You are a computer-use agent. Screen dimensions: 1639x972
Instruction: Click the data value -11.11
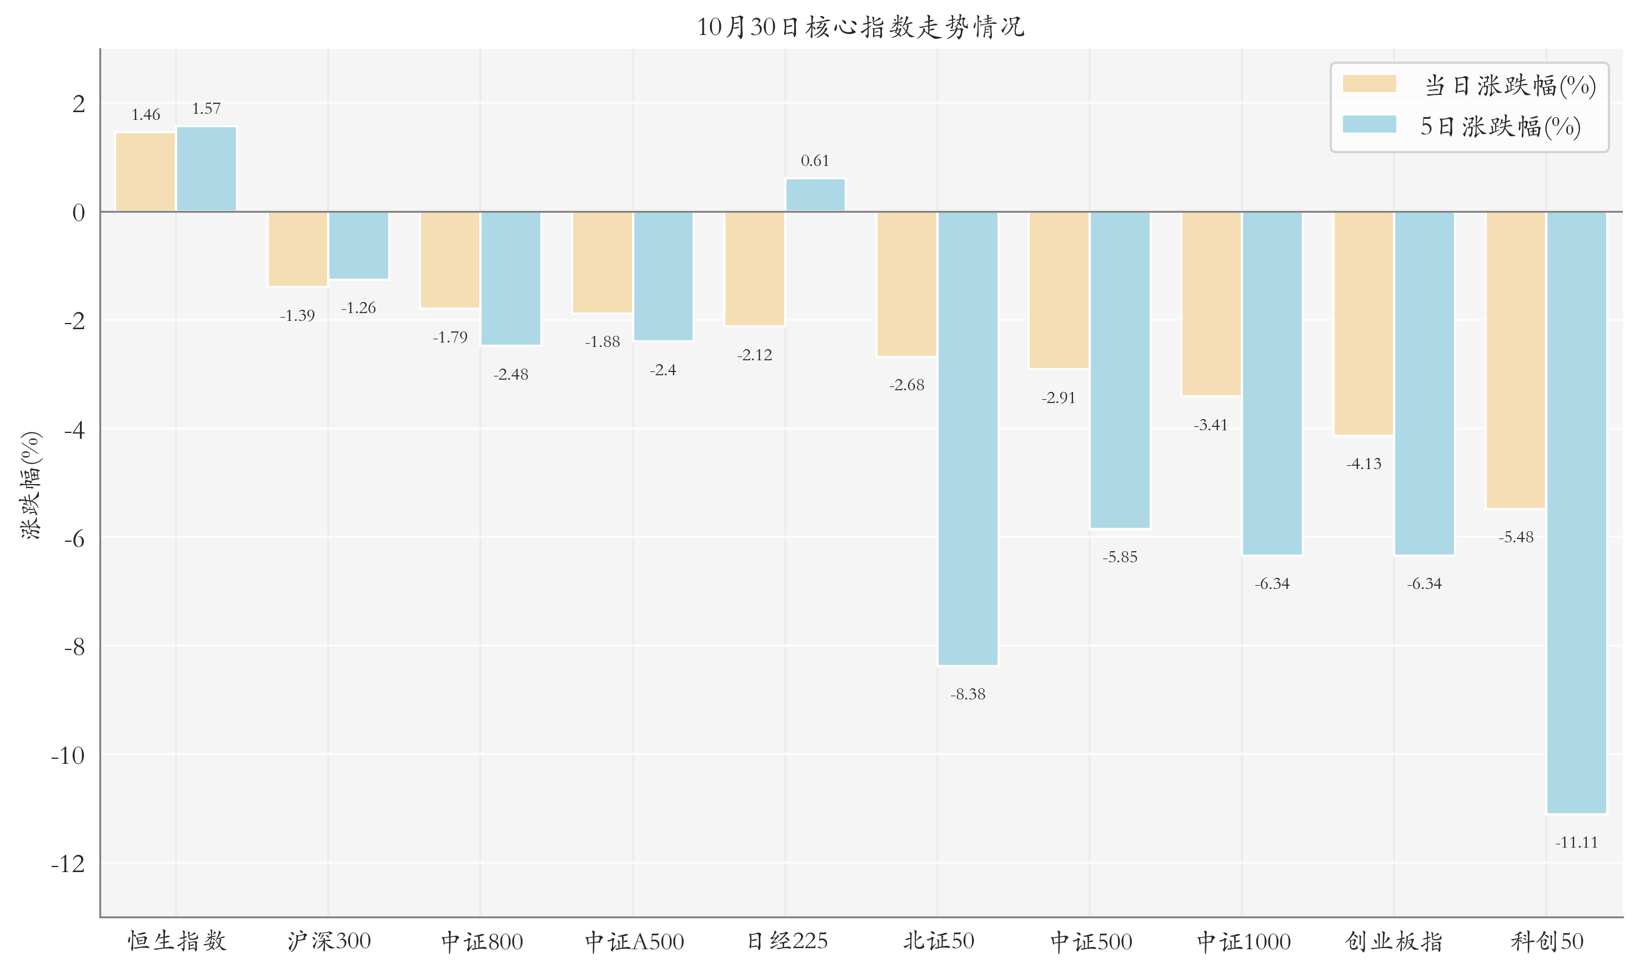pyautogui.click(x=1577, y=843)
